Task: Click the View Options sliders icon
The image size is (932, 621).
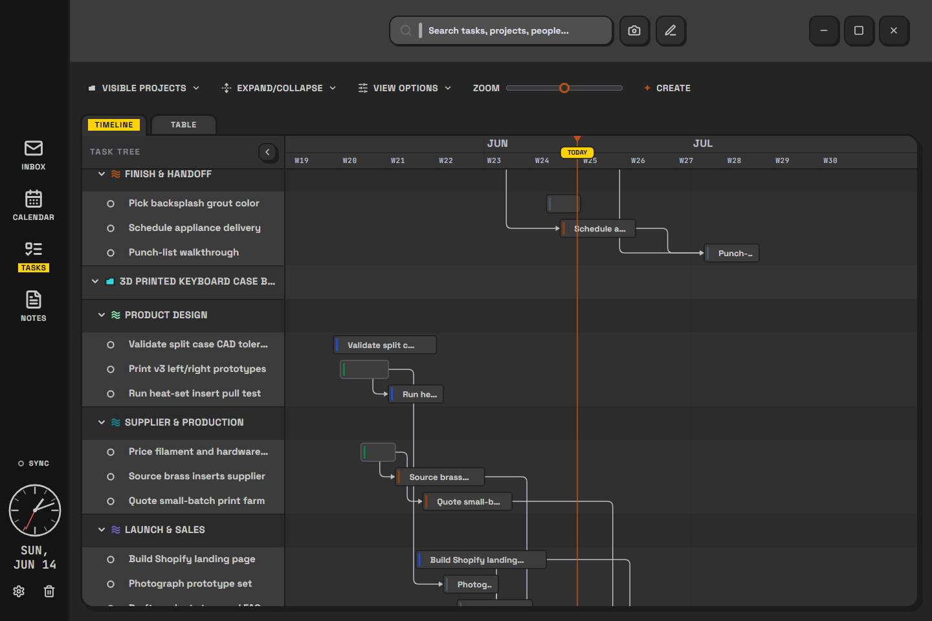Action: 363,88
